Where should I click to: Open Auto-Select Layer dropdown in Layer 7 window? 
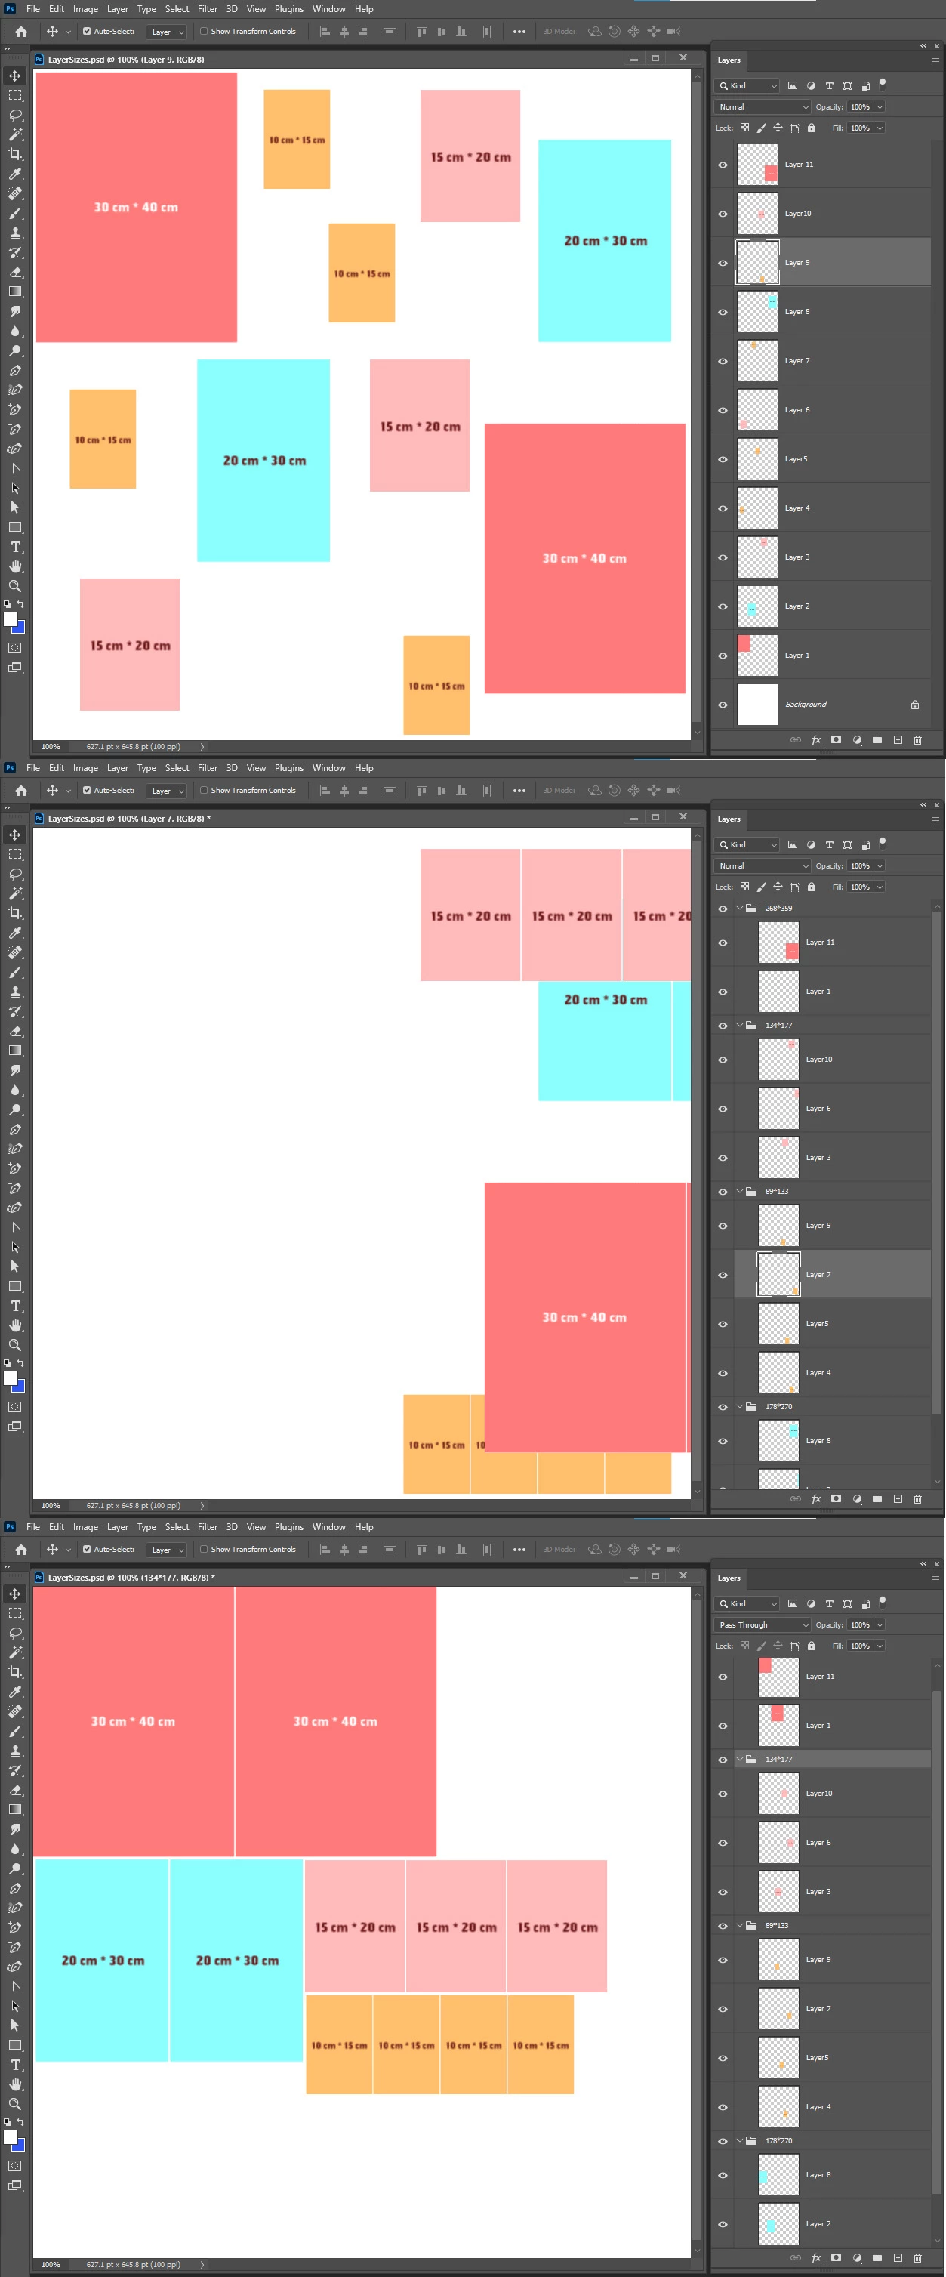click(165, 791)
